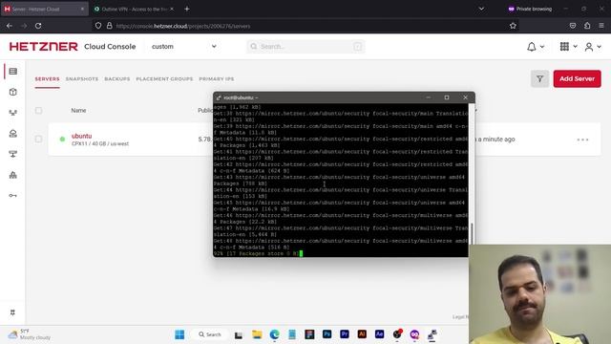Click the PuTTY terminal title bar icon

pyautogui.click(x=219, y=97)
